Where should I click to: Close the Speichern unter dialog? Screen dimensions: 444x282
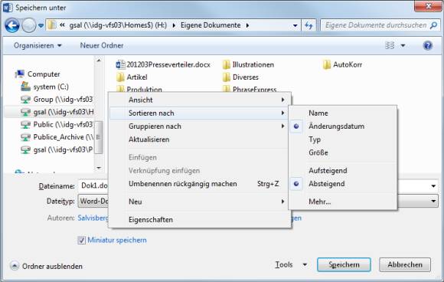pyautogui.click(x=428, y=5)
